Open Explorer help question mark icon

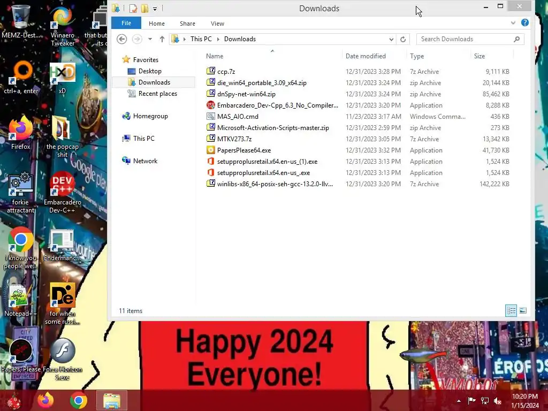click(524, 22)
